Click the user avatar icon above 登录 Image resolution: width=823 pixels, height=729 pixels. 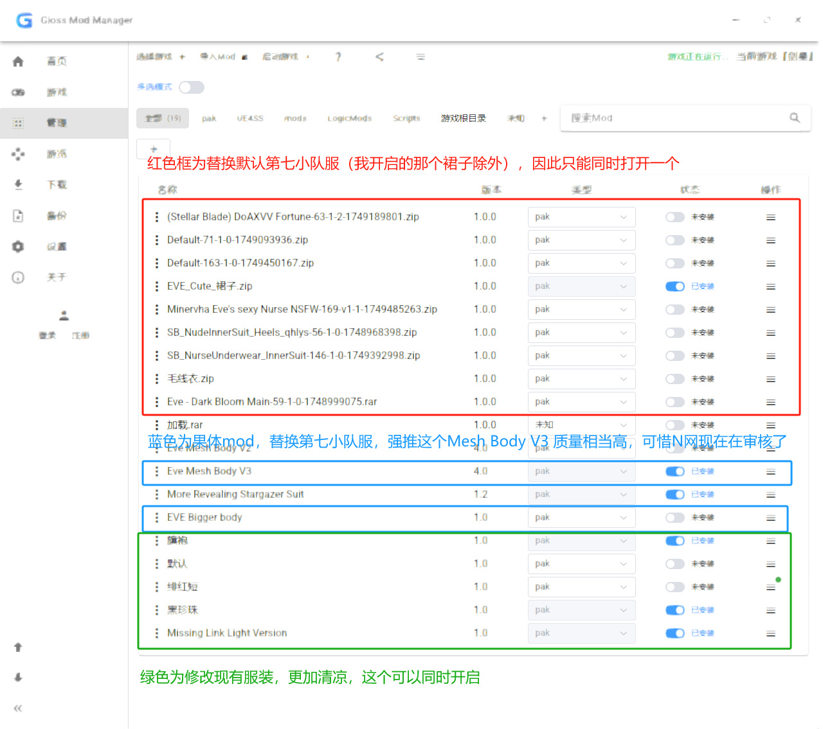pos(64,315)
